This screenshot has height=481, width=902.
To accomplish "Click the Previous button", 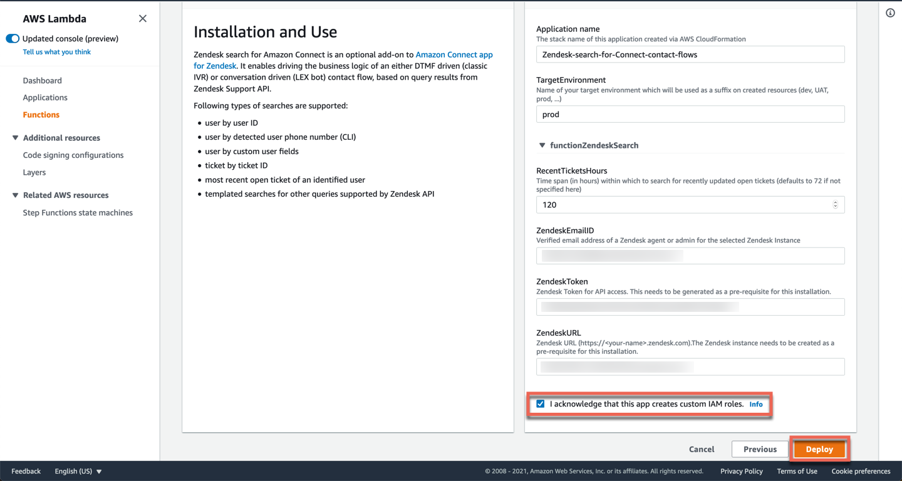I will click(760, 449).
